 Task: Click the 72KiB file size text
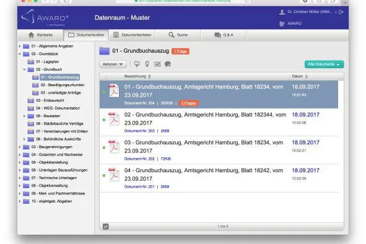(x=166, y=159)
